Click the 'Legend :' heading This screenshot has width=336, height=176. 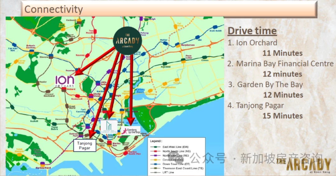click(156, 141)
